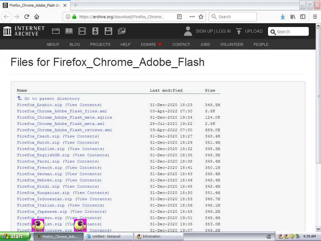Viewport: 321px width, 241px height.
Task: Open Firefox_Chrome_Adobe_Flash_meta.sqlite
Action: (65, 117)
